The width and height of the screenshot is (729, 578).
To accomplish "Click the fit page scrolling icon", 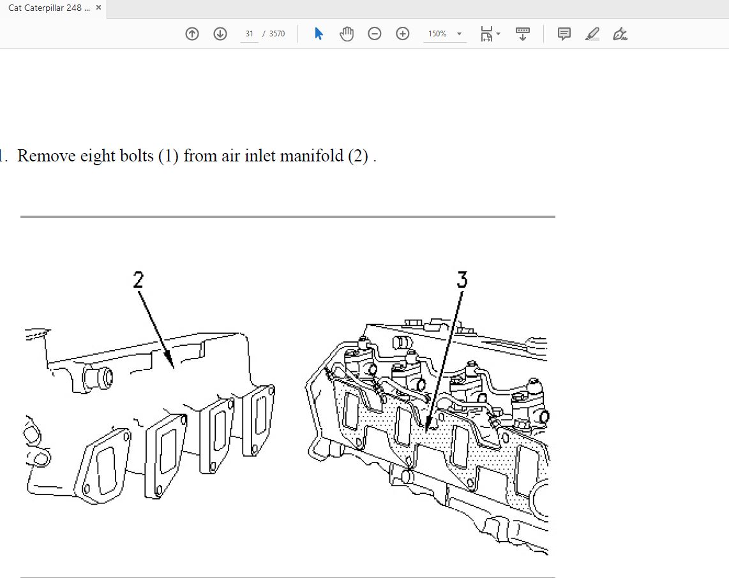I will 486,34.
